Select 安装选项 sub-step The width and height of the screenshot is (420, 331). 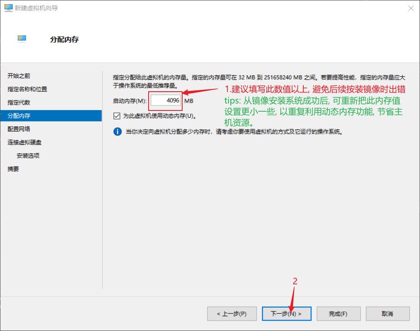28,155
